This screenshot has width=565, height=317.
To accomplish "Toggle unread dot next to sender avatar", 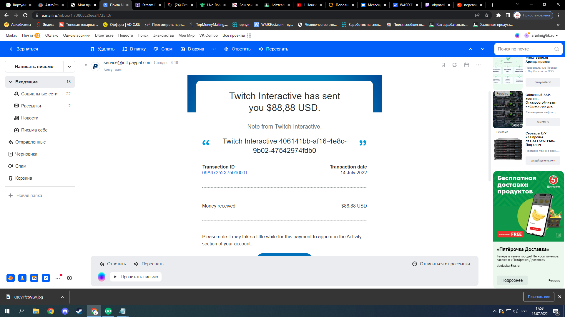I will (86, 65).
